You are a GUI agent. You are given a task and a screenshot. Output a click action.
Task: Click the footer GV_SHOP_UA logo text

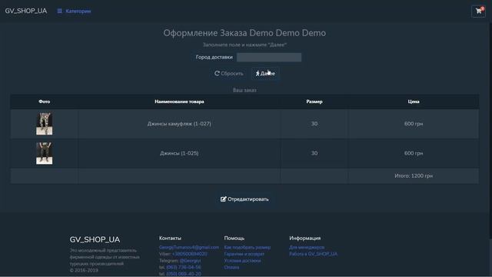tap(95, 239)
